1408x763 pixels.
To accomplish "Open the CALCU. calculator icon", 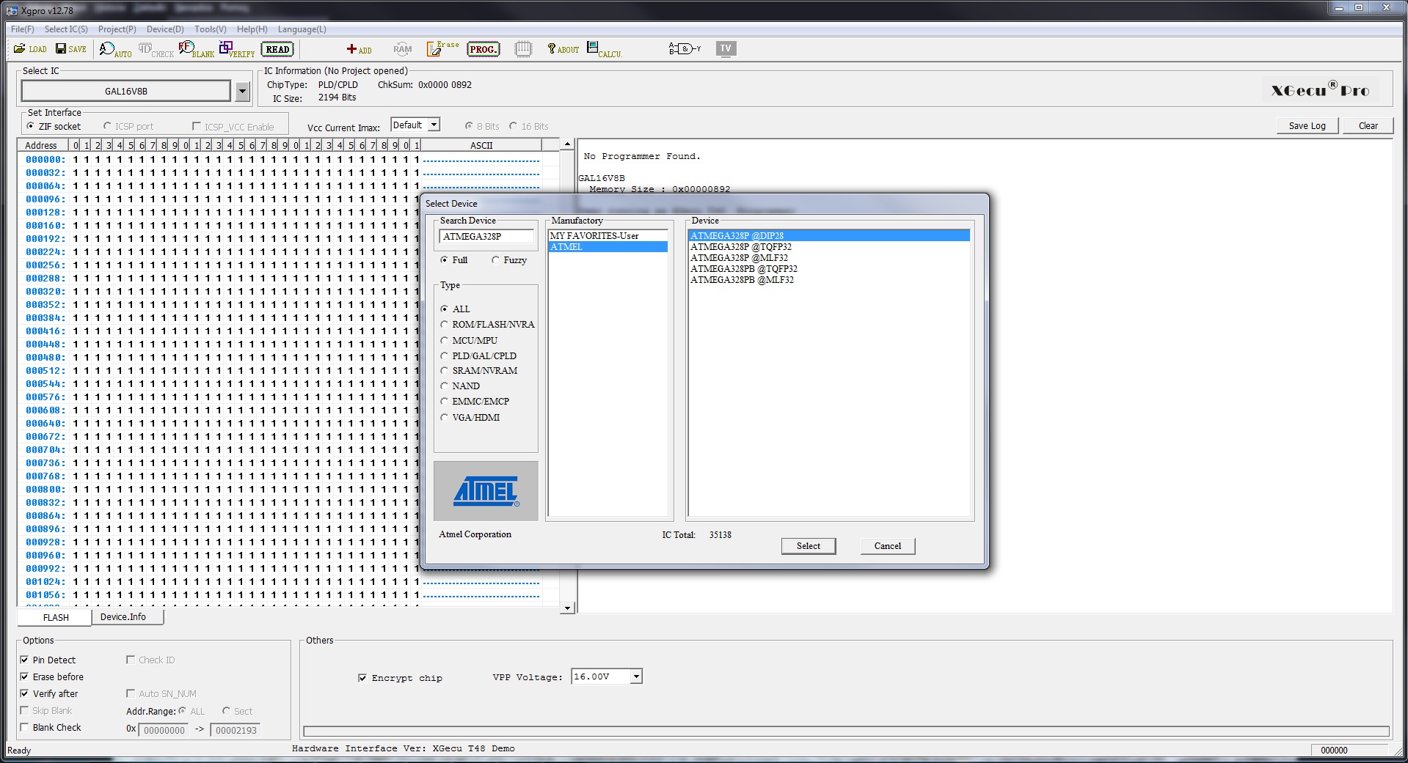I will (604, 49).
